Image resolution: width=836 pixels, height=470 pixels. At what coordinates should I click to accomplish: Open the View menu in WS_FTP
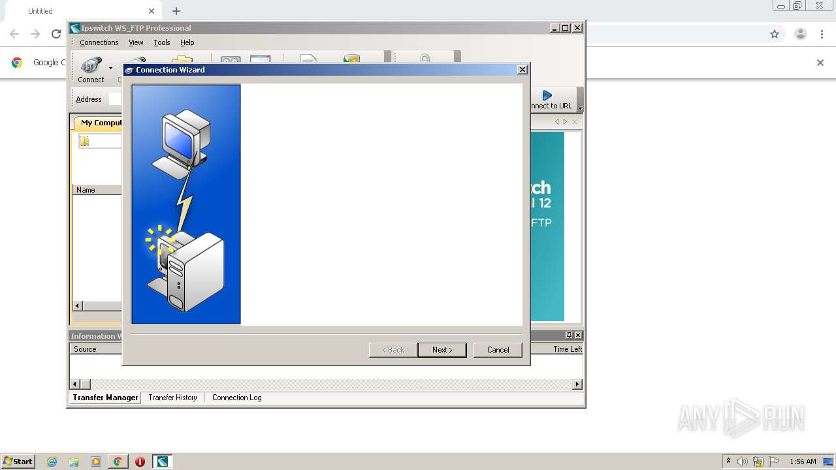pyautogui.click(x=136, y=42)
